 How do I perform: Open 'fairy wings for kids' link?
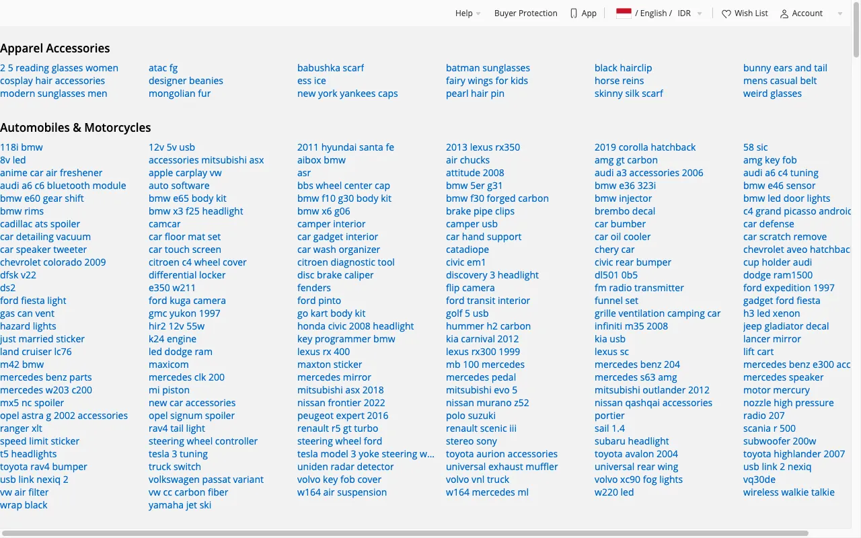(487, 81)
